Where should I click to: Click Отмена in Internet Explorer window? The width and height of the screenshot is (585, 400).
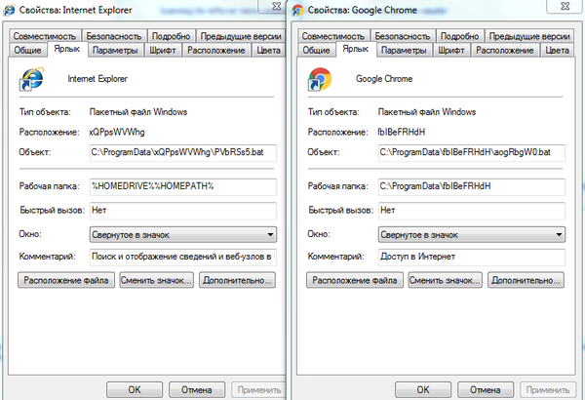pyautogui.click(x=197, y=390)
